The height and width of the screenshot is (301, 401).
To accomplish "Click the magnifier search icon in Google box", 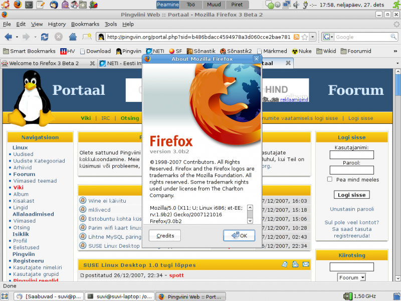I will click(x=393, y=37).
